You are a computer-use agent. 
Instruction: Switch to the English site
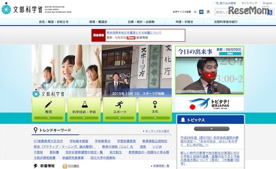[267, 3]
